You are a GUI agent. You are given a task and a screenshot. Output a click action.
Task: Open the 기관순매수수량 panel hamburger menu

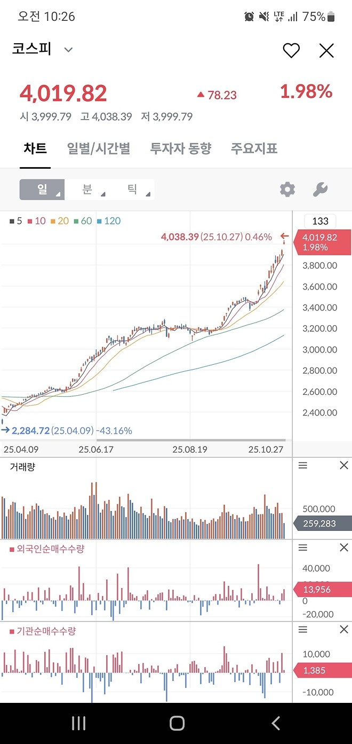click(302, 630)
